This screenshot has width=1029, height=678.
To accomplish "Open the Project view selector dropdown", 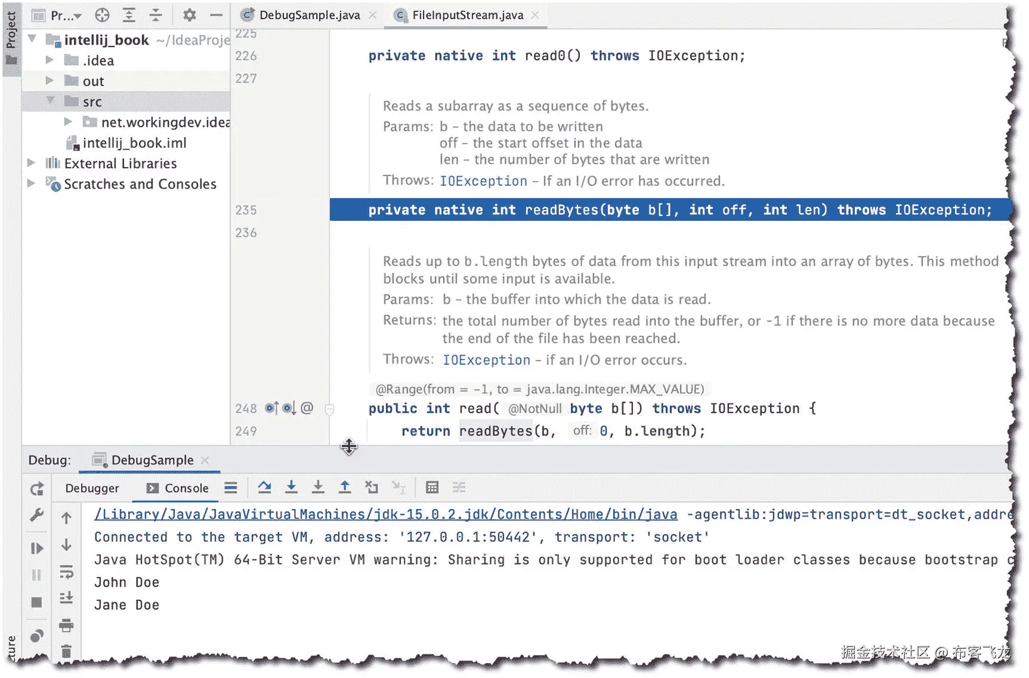I will (57, 15).
